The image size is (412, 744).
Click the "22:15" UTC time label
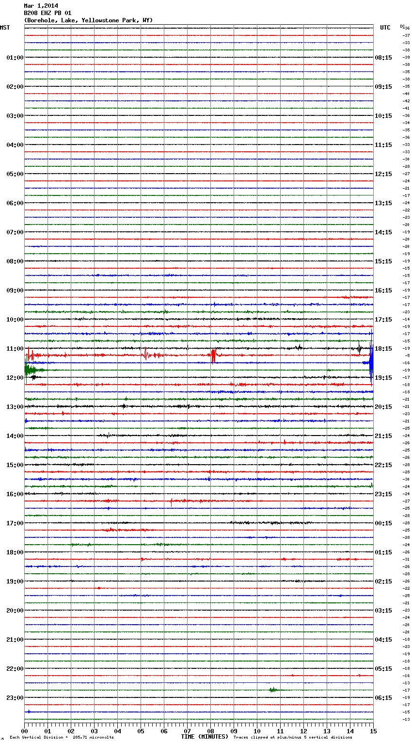[383, 465]
